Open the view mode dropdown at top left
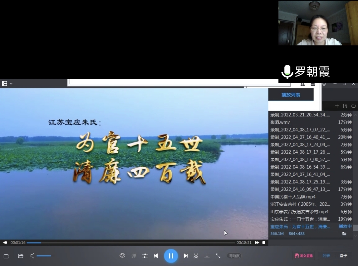The image size is (358, 266). tap(7, 83)
